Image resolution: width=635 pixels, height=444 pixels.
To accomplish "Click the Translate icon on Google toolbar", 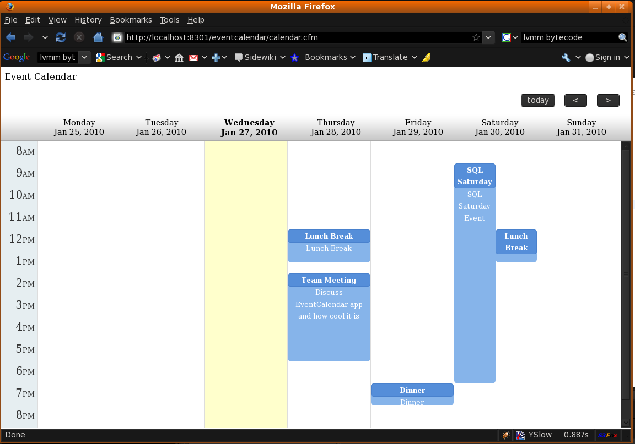I will click(x=367, y=57).
